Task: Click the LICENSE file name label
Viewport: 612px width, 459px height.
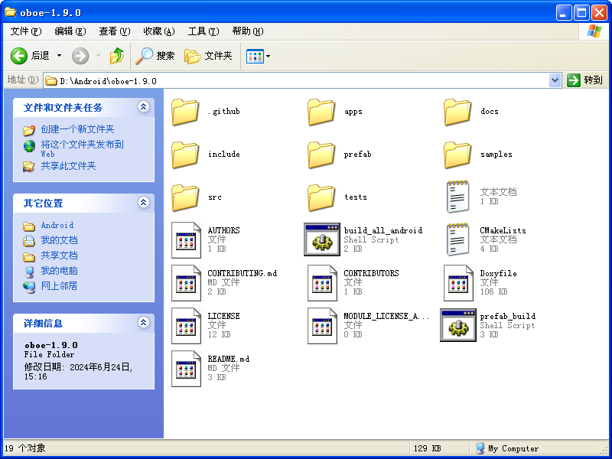Action: point(223,316)
